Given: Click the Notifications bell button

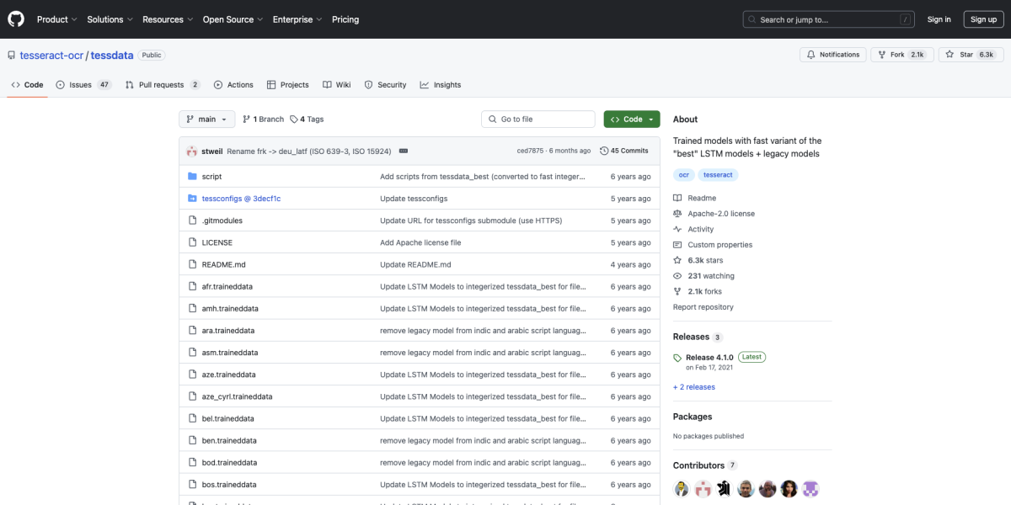Looking at the screenshot, I should click(x=832, y=55).
